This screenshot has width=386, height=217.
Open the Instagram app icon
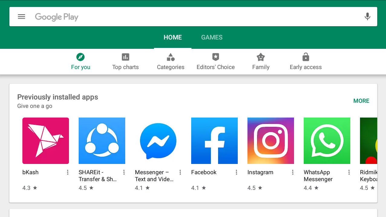[271, 141]
